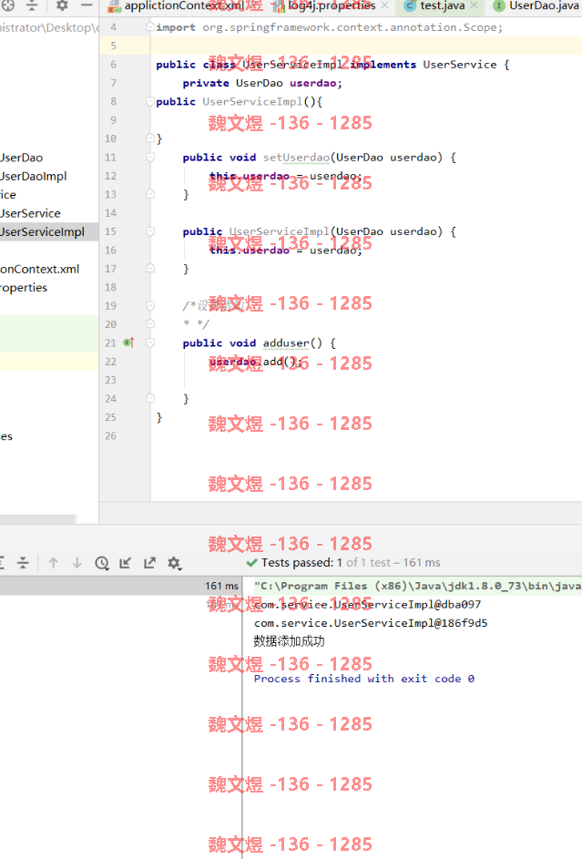Select UserDao in project tree
The image size is (582, 859).
pyautogui.click(x=21, y=158)
